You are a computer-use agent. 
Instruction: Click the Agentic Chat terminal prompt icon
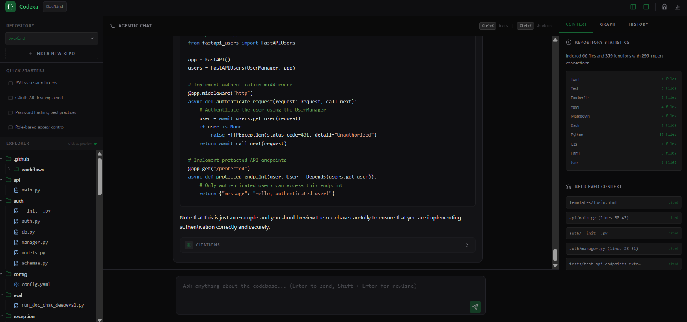tap(112, 26)
